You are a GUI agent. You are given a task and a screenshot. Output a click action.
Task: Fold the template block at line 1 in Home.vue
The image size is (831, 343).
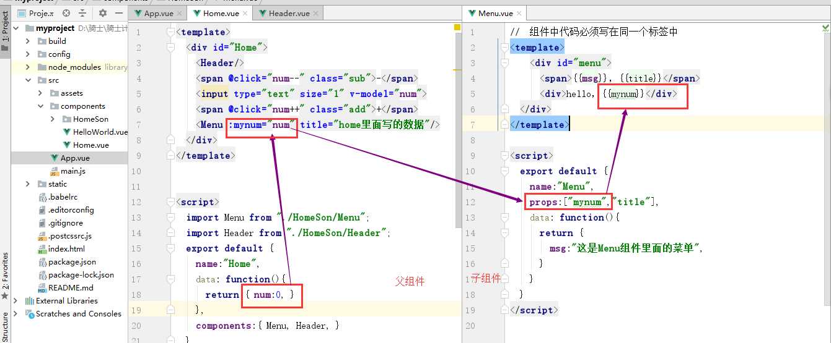pyautogui.click(x=171, y=32)
